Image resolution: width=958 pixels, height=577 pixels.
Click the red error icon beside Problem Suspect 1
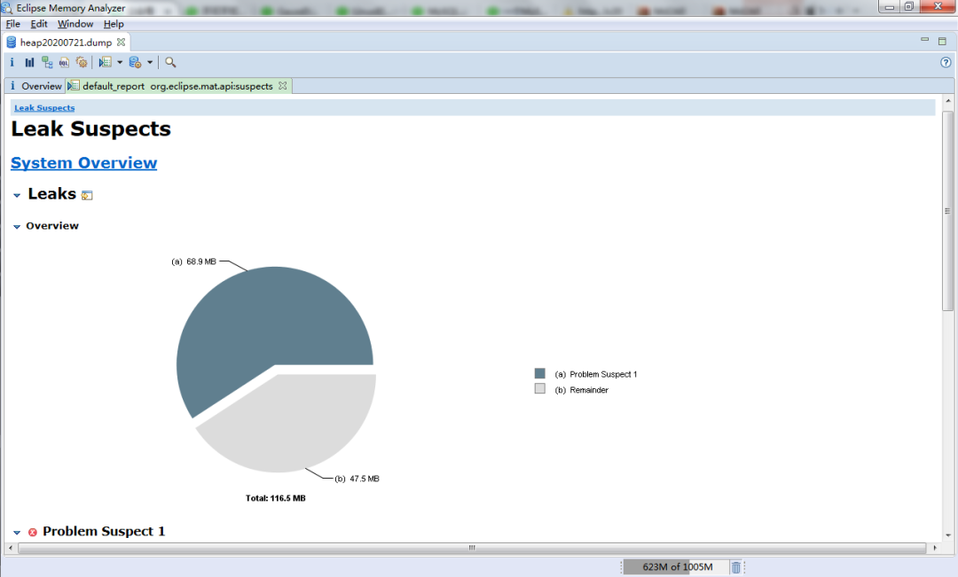33,533
